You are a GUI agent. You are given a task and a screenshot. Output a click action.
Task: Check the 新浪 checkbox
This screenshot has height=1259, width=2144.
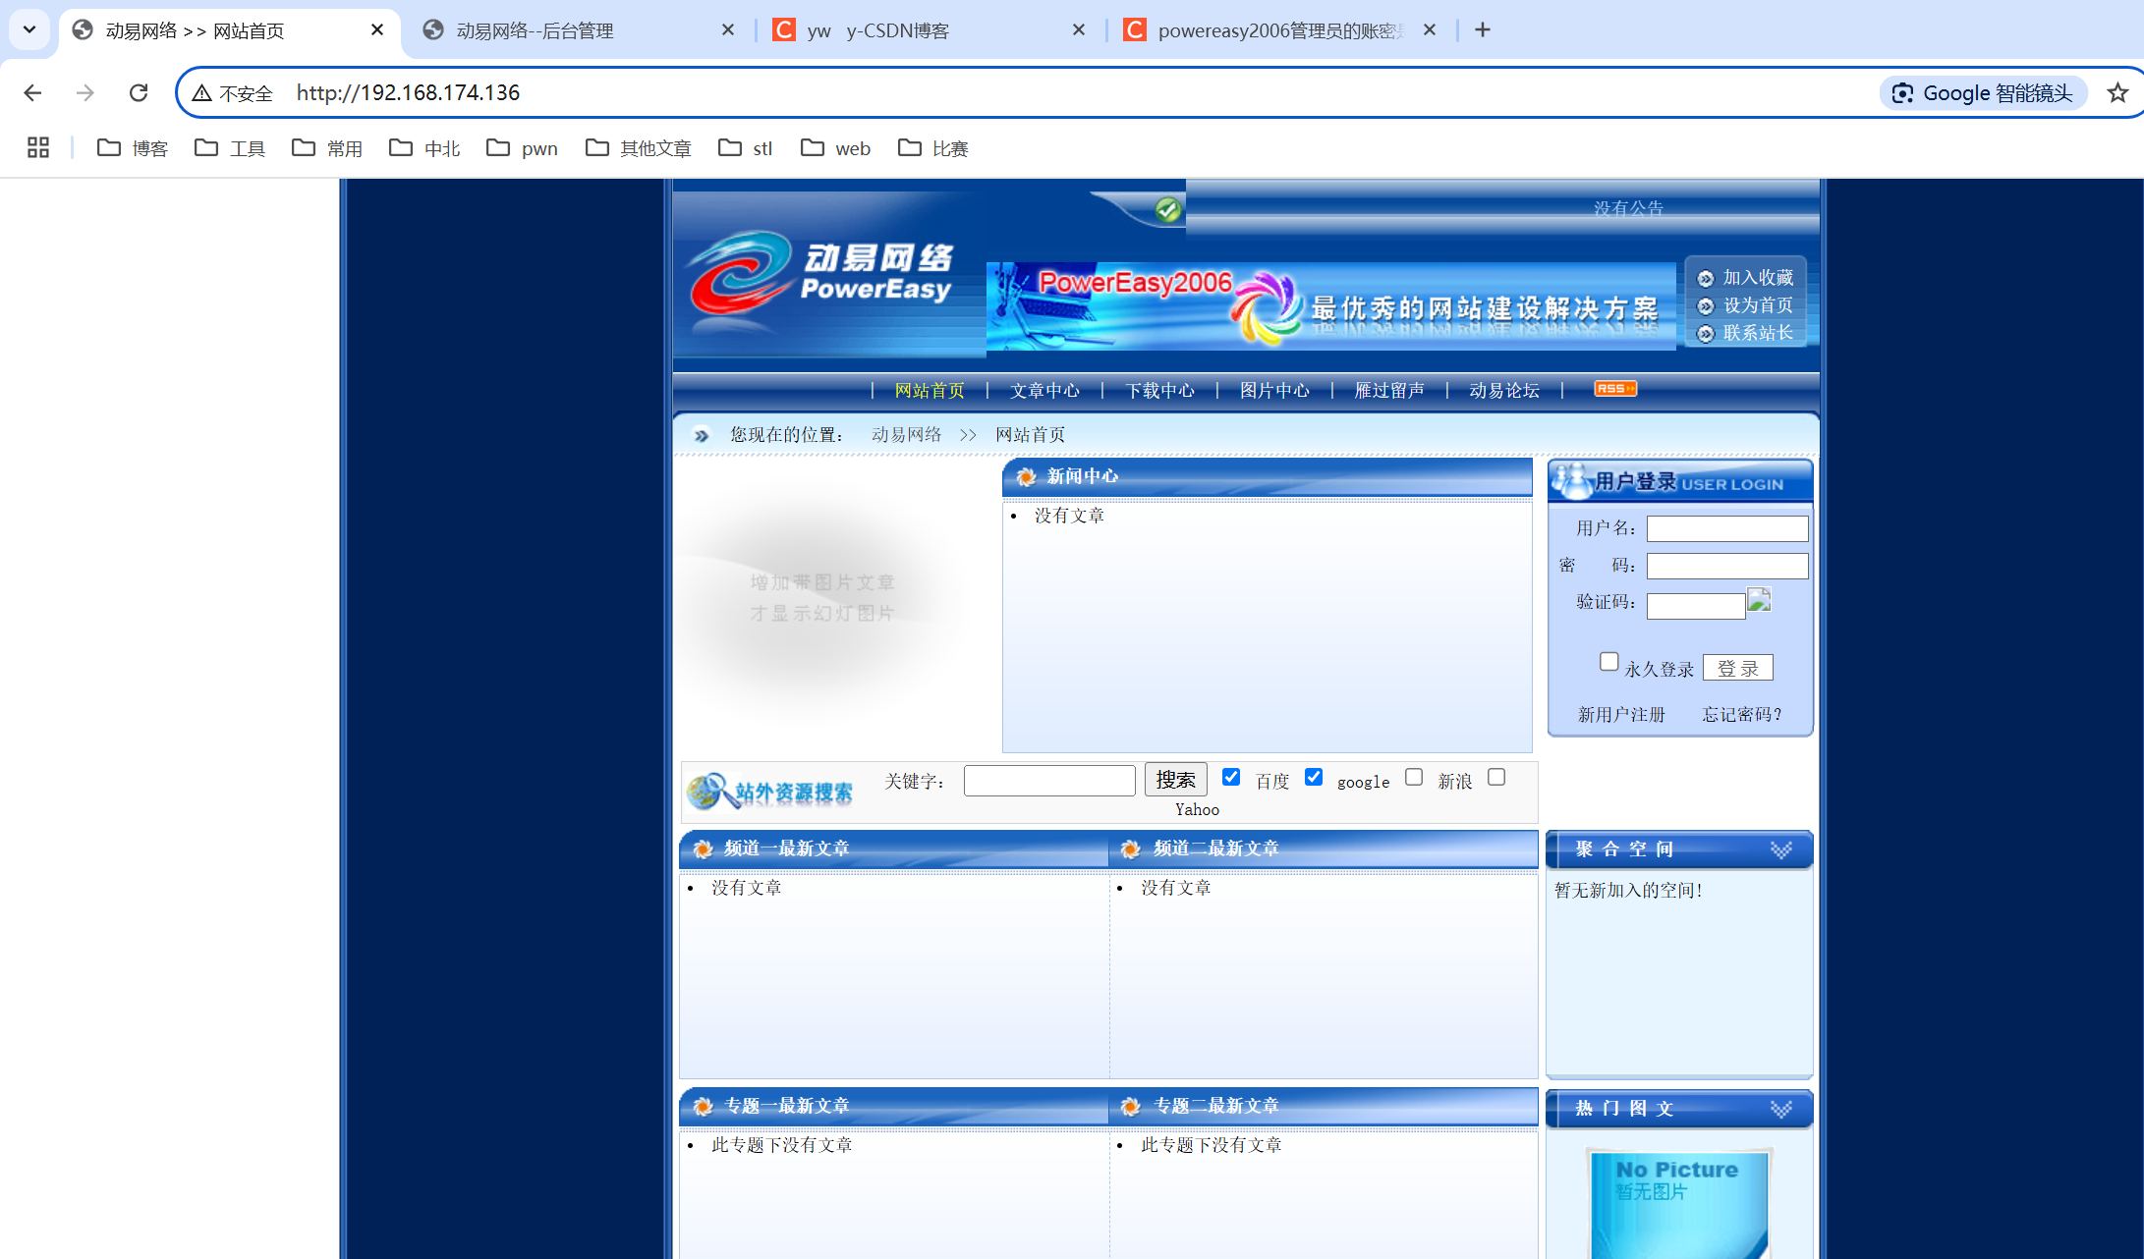pos(1414,777)
